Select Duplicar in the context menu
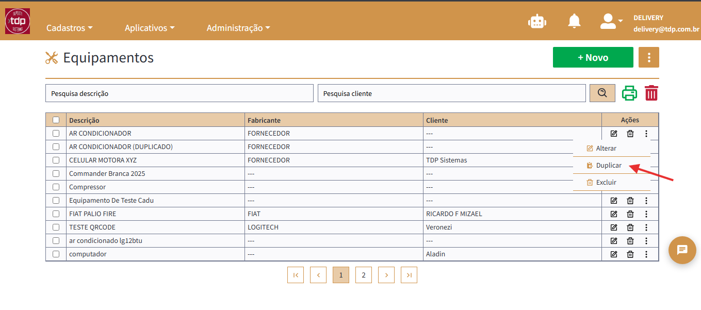This screenshot has width=701, height=310. click(612, 166)
